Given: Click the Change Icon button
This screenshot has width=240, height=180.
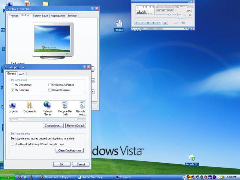Looking at the screenshot, I should pos(53,126).
